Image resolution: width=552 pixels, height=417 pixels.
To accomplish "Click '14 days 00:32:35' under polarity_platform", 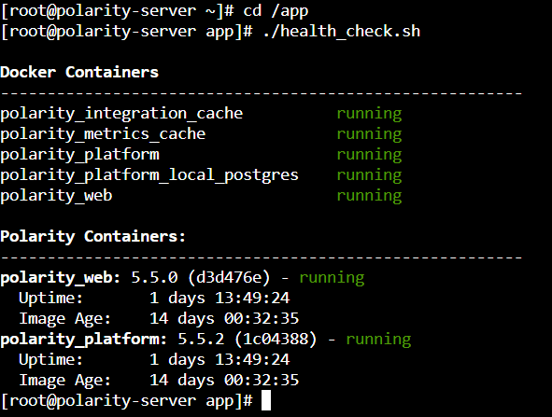I will (x=224, y=380).
